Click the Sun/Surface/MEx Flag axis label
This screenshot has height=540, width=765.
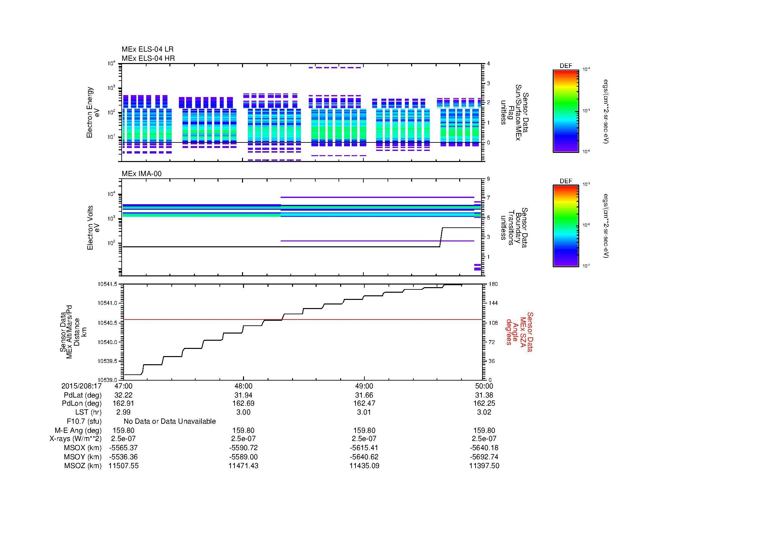[x=515, y=112]
